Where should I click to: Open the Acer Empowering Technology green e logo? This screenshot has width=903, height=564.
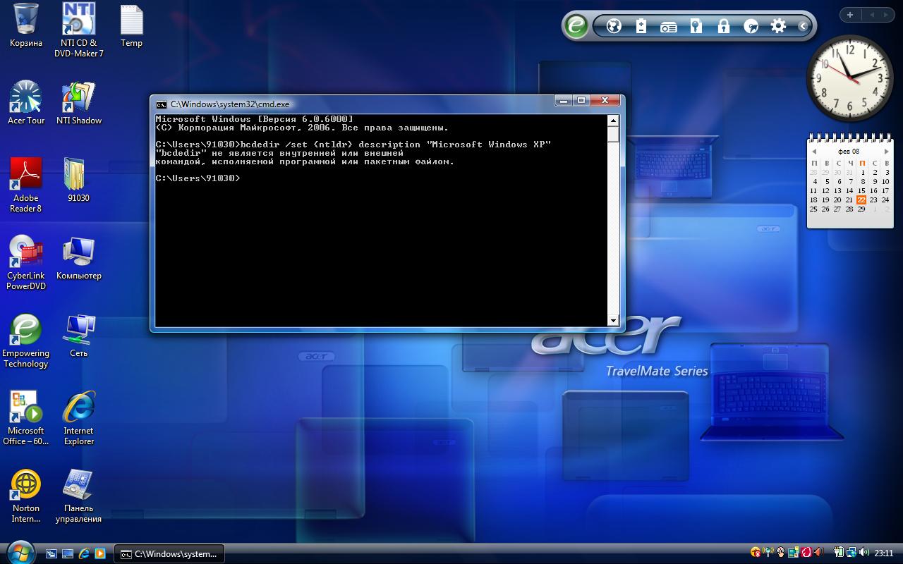pyautogui.click(x=576, y=27)
